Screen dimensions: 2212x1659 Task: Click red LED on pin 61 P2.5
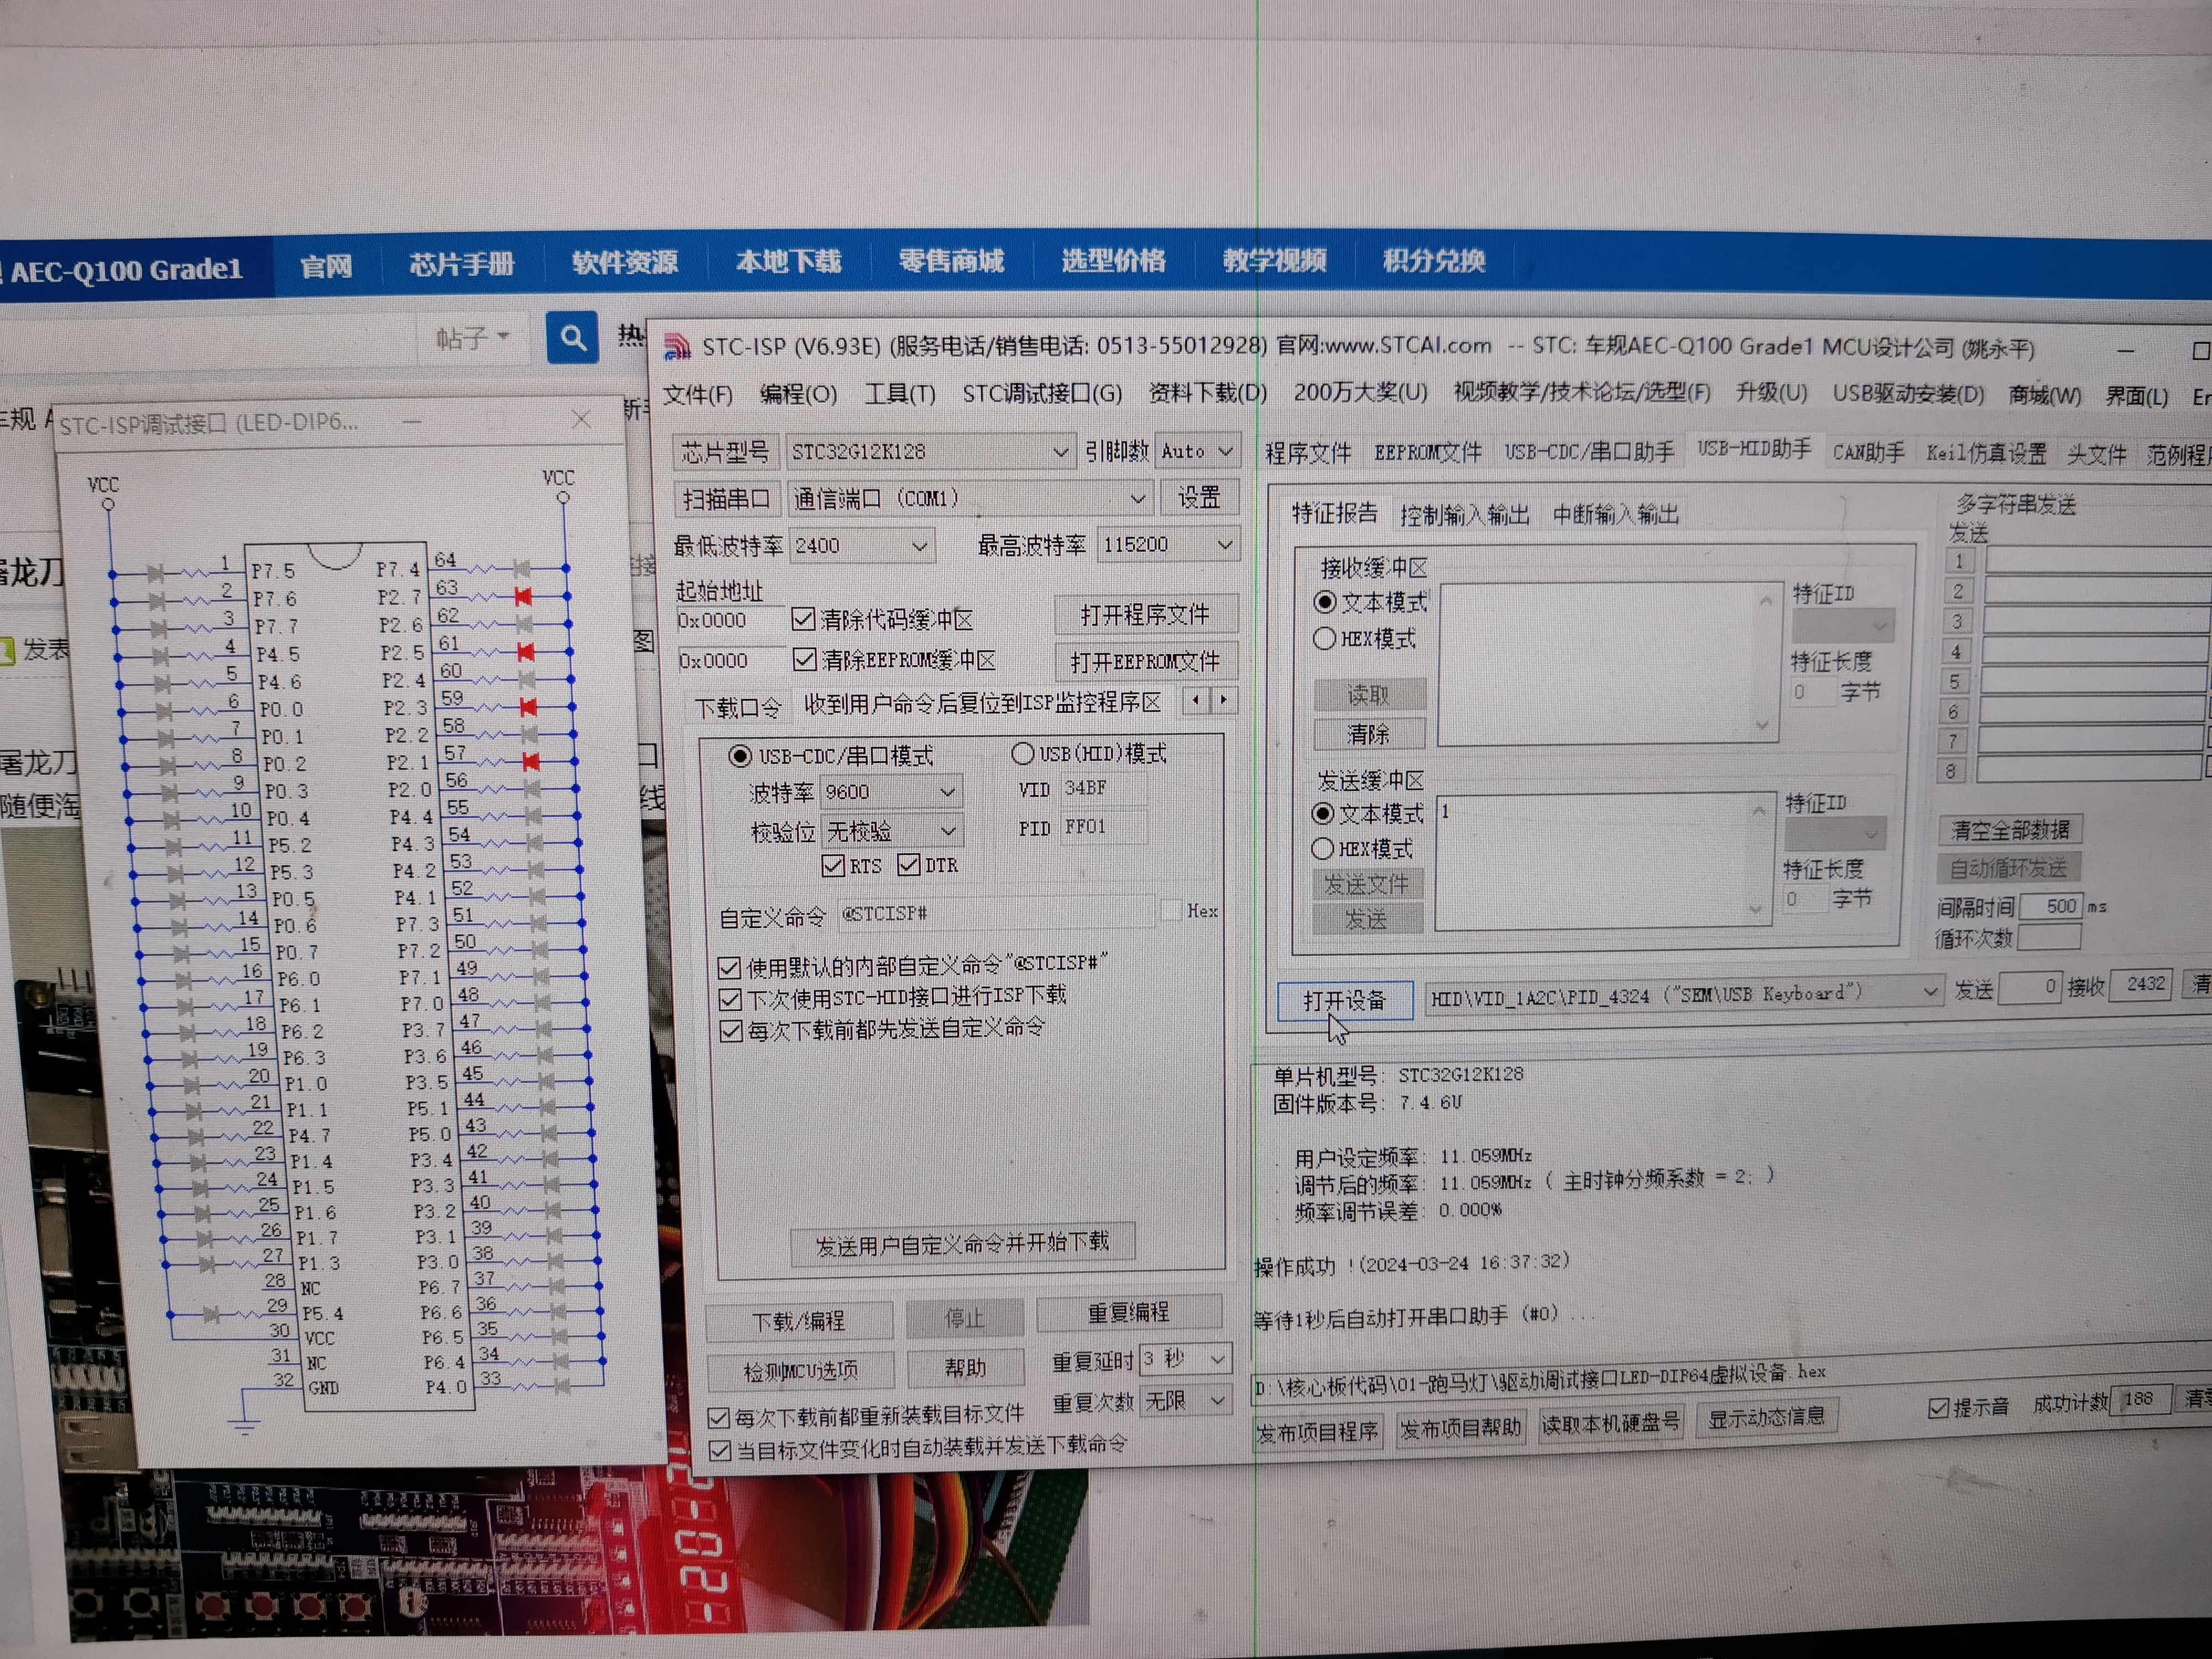pos(525,652)
